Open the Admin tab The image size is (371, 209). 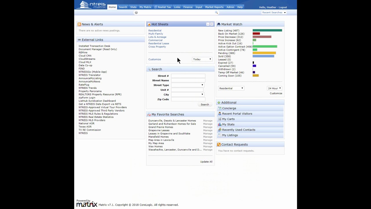coord(230,7)
